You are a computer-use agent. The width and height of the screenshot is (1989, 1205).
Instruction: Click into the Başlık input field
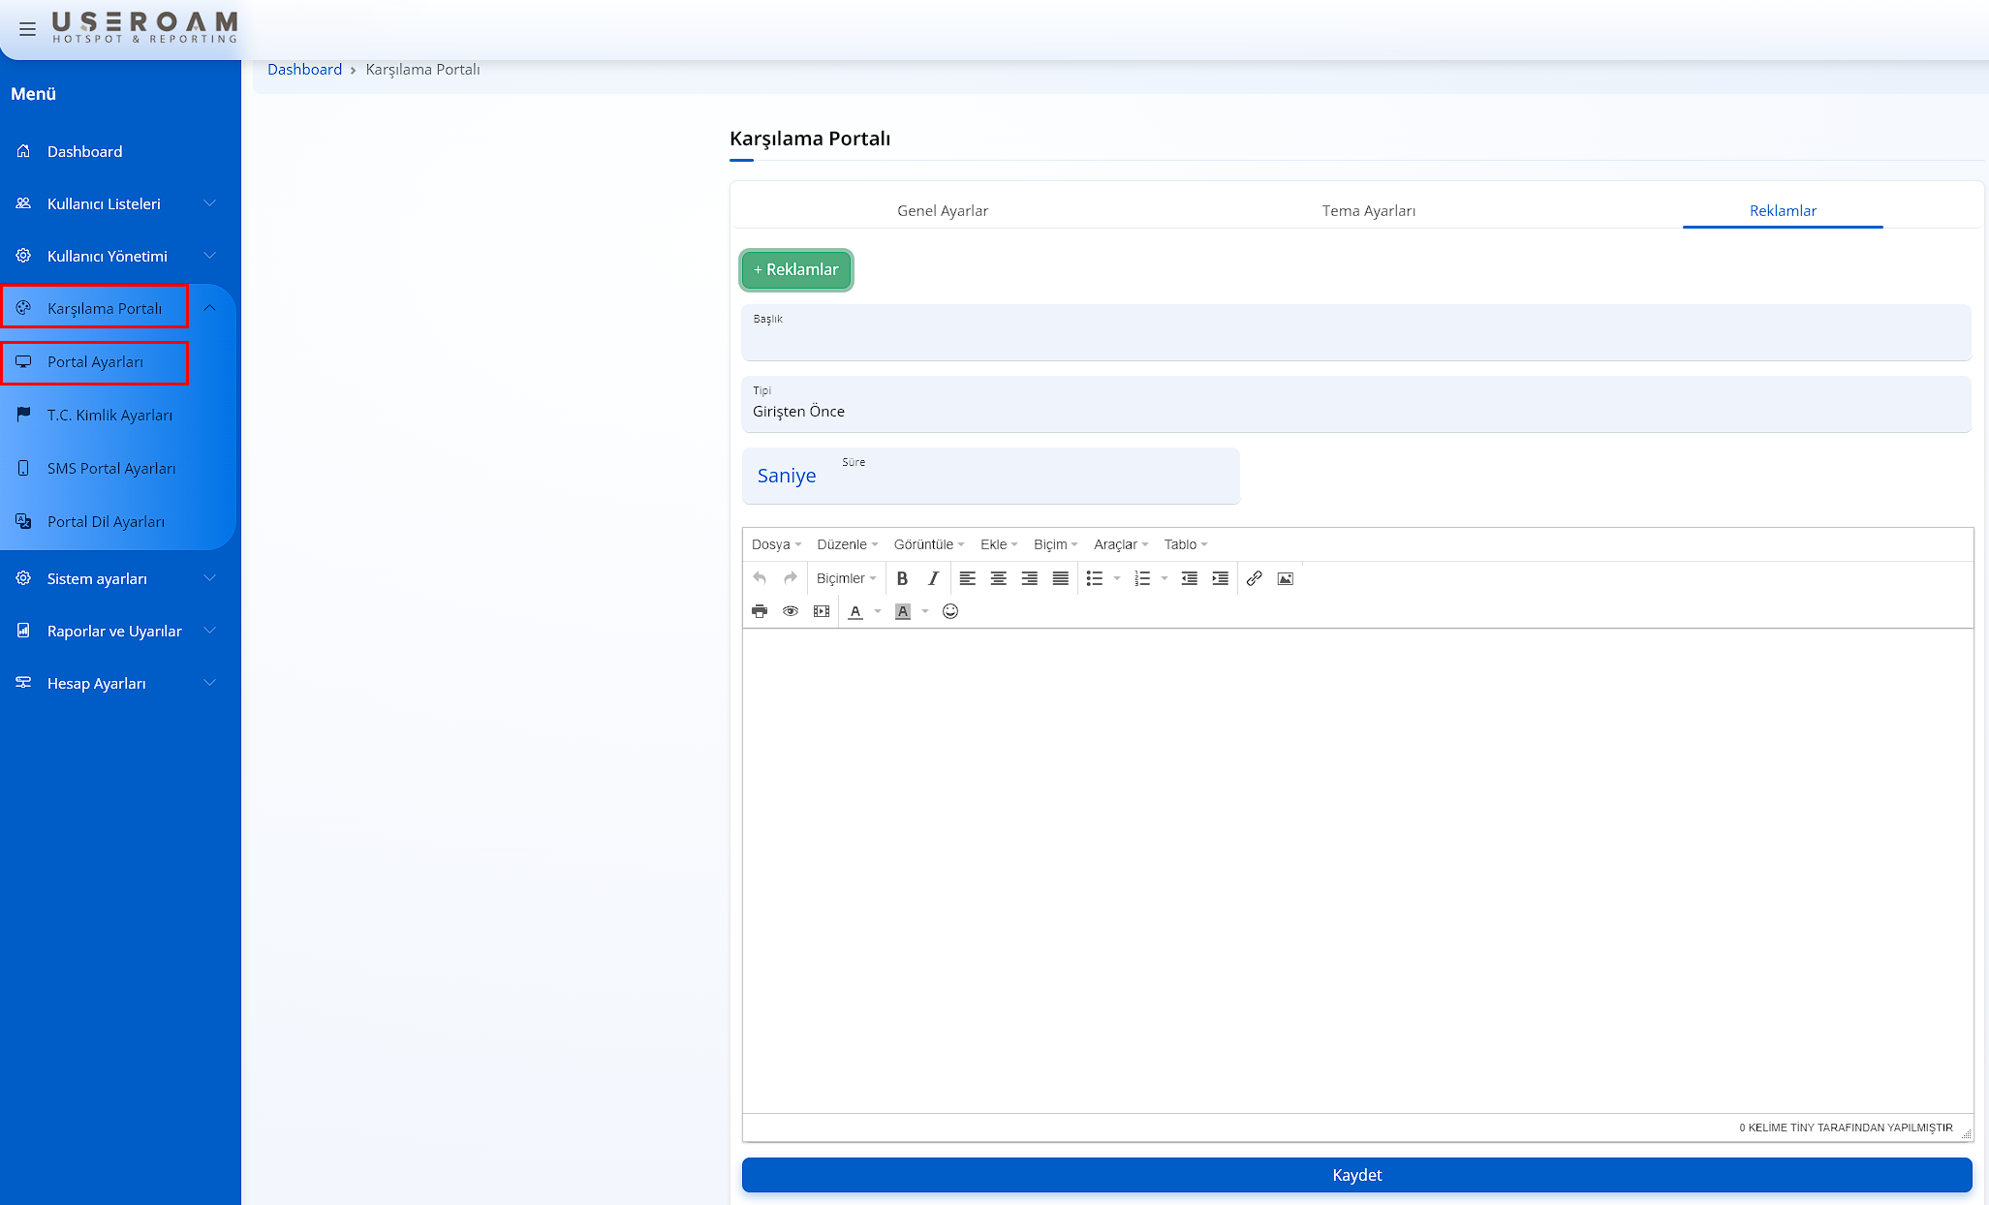(1355, 339)
